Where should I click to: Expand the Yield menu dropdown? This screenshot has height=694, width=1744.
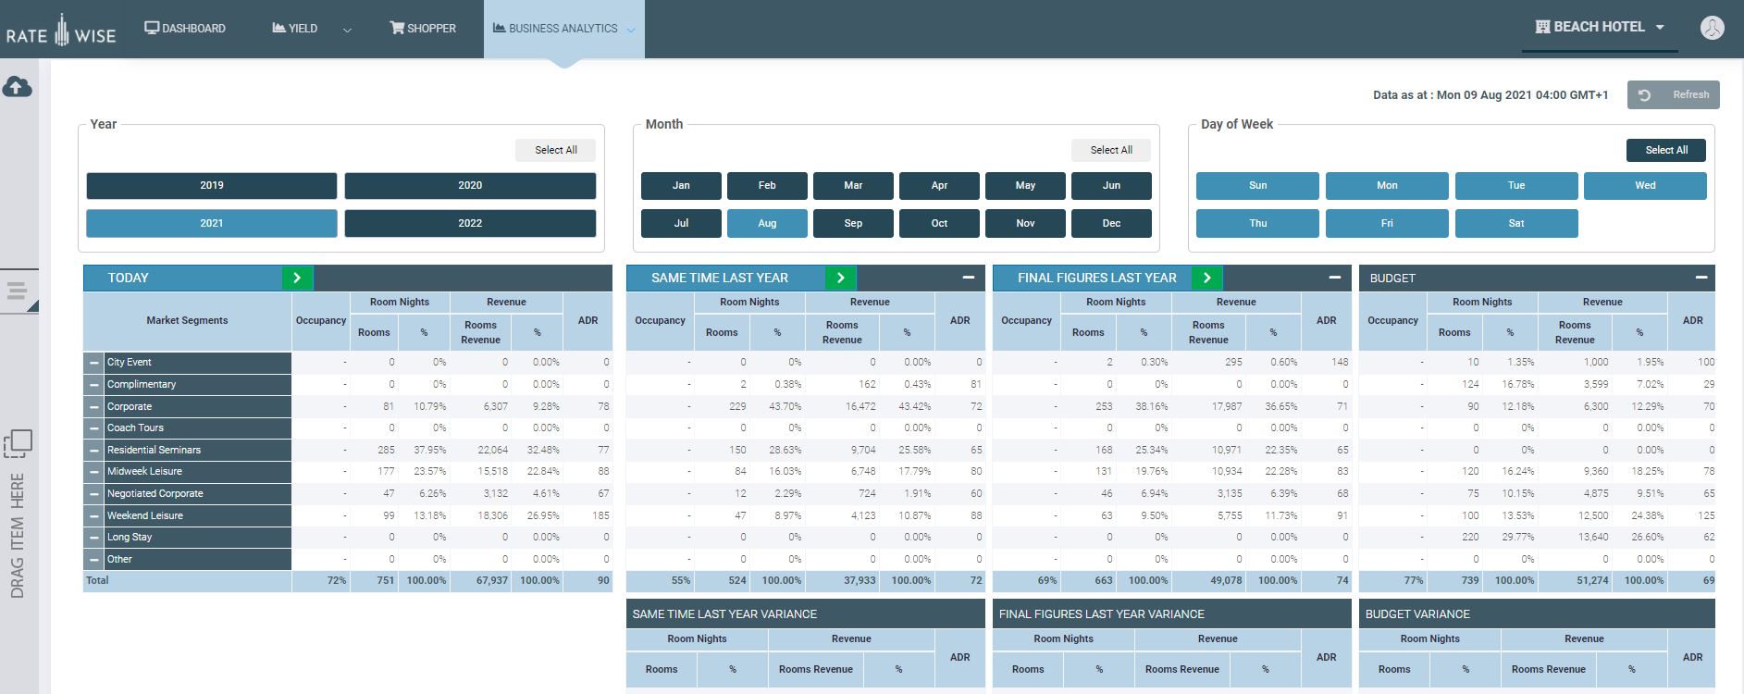point(347,30)
